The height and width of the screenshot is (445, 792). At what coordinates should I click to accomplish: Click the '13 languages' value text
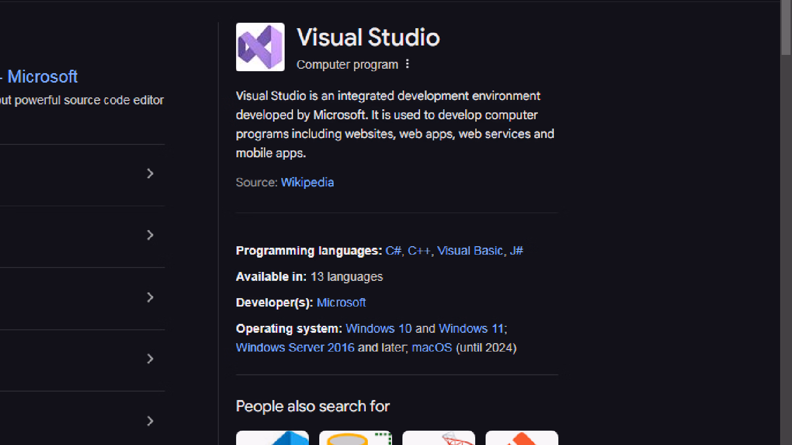coord(346,277)
